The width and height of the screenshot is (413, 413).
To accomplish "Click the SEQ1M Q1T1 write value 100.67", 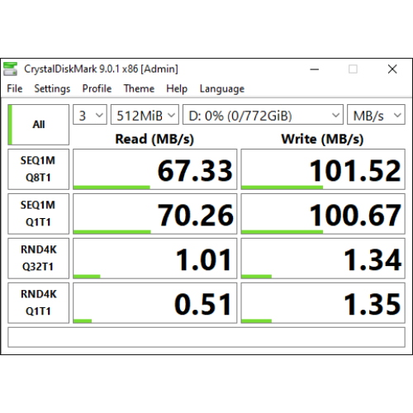I will (323, 214).
